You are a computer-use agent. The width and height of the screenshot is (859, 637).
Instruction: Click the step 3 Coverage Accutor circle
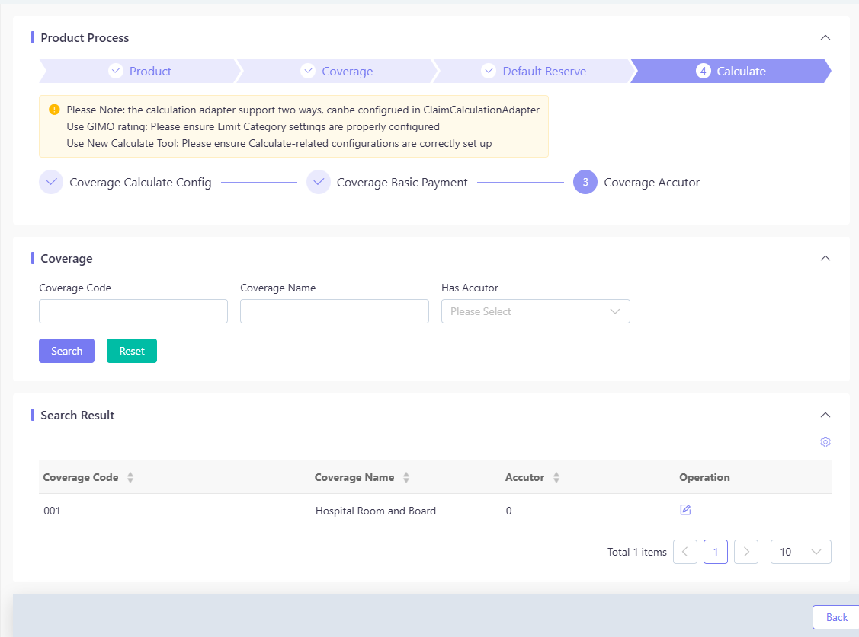pos(585,182)
